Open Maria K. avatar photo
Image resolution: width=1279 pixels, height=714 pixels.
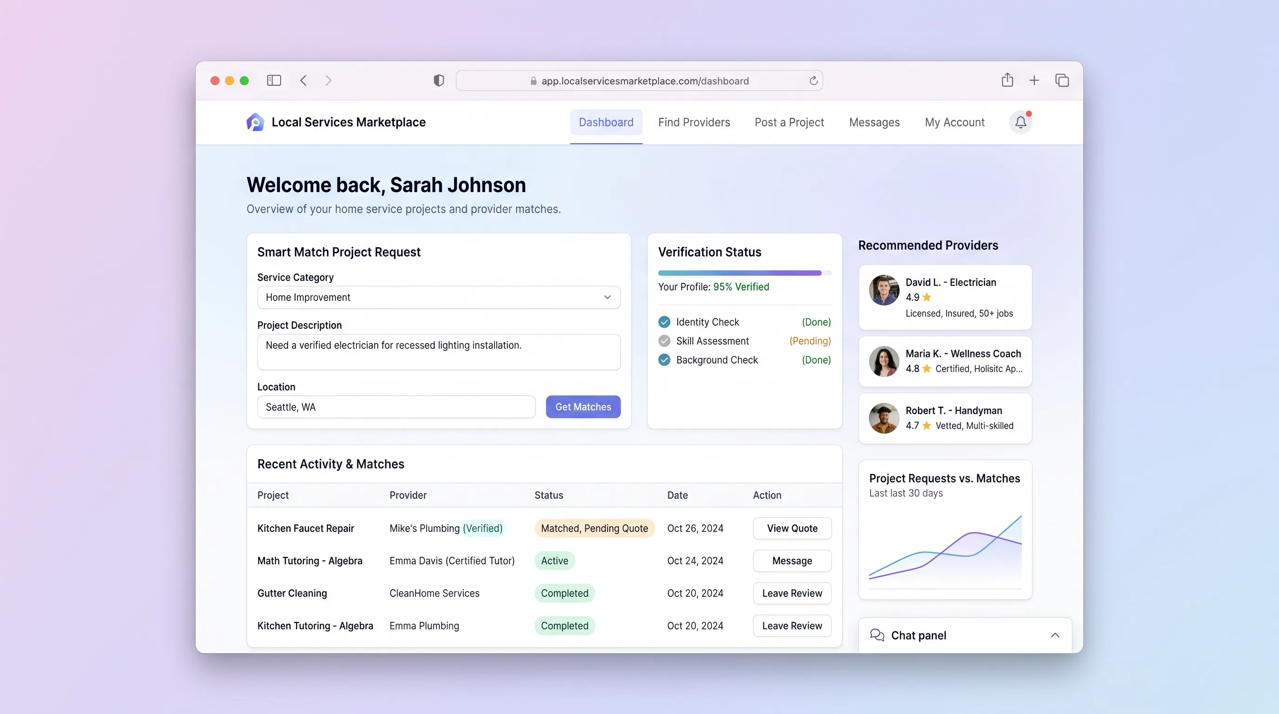(x=884, y=362)
